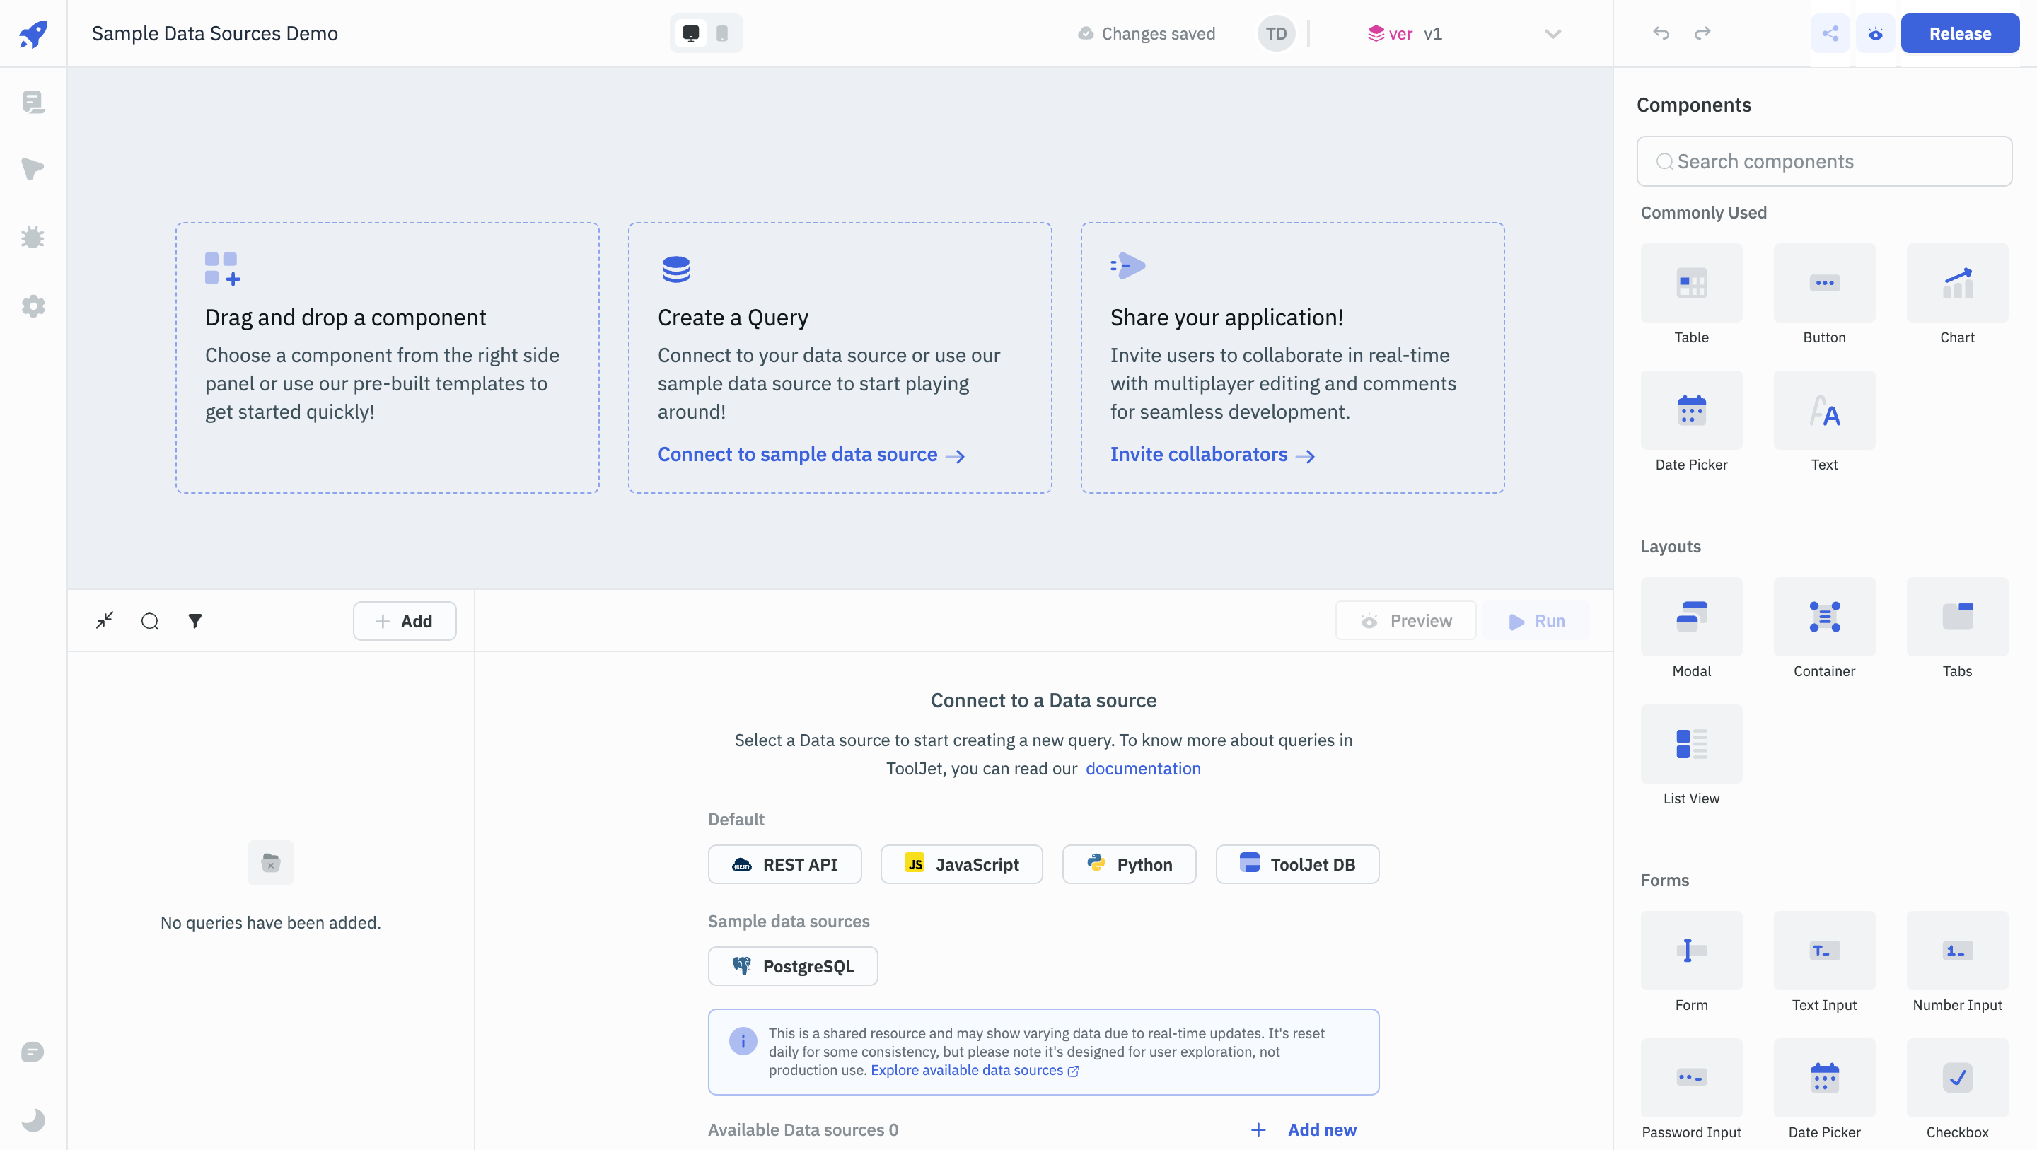Image resolution: width=2037 pixels, height=1150 pixels.
Task: Click the search queries magnifier icon
Action: tap(149, 621)
